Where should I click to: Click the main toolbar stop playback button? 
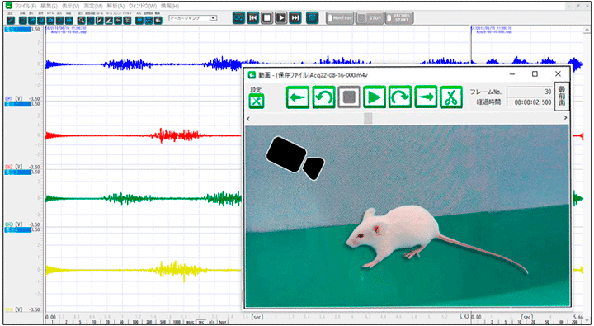[267, 18]
